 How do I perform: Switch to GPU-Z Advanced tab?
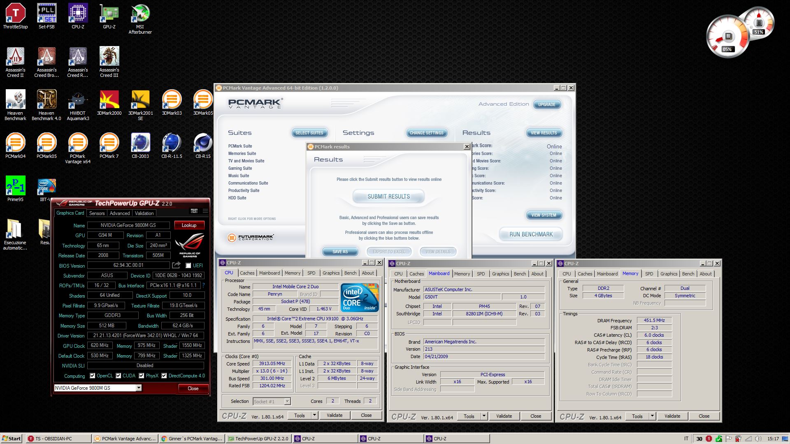(120, 213)
